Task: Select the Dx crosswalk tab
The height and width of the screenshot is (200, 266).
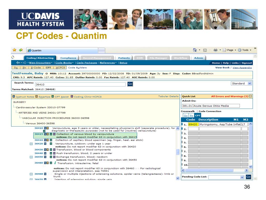Action: tap(186, 115)
